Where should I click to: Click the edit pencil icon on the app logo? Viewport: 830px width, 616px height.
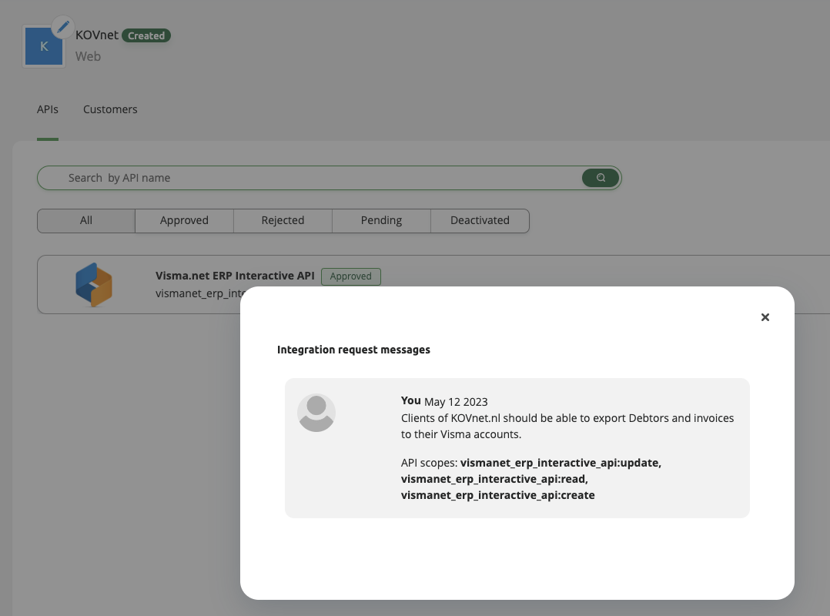[x=63, y=26]
